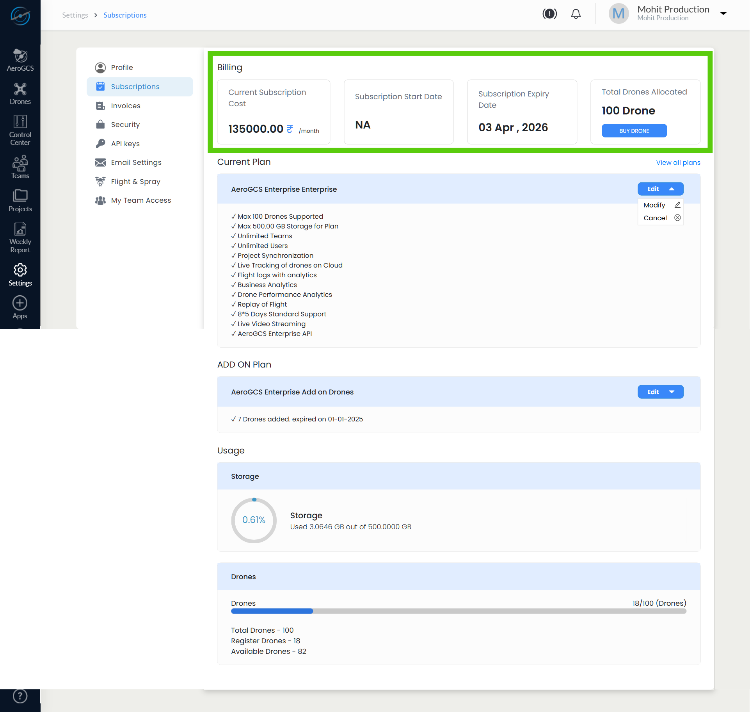Expand the Mohit Production account dropdown arrow

723,14
